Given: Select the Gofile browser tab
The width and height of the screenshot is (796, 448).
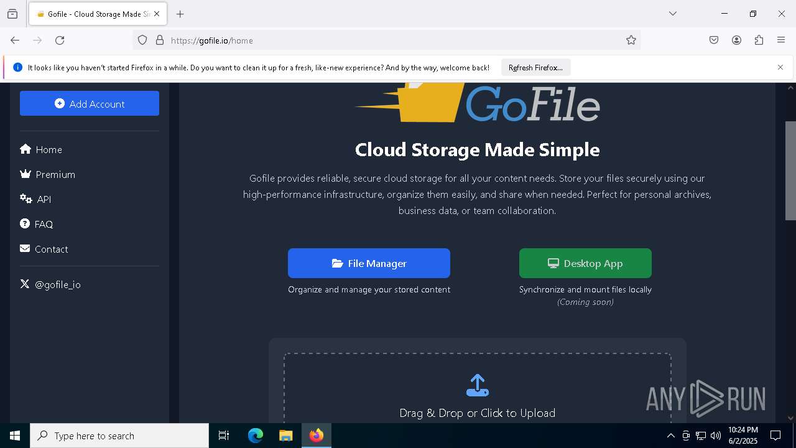Looking at the screenshot, I should pos(98,14).
